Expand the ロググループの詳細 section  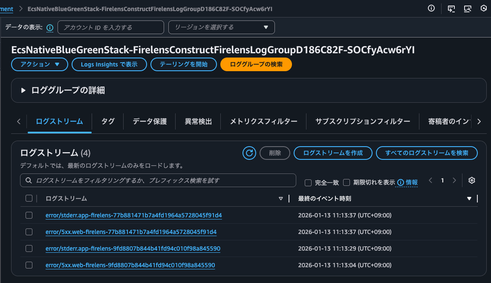pyautogui.click(x=23, y=90)
